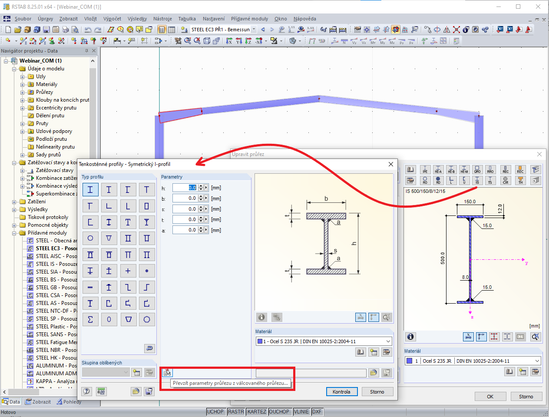Toggle dimension display in profile dialog preview
The width and height of the screenshot is (549, 417).
360,317
